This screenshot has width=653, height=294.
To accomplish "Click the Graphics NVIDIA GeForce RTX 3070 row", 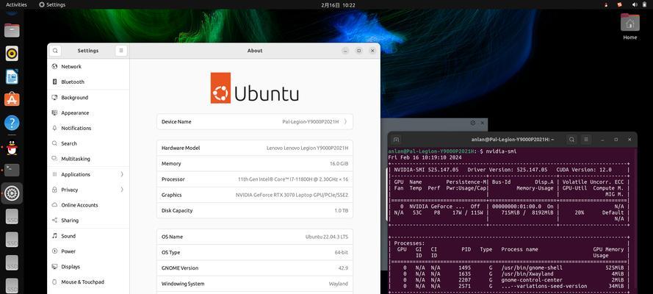I will point(255,195).
